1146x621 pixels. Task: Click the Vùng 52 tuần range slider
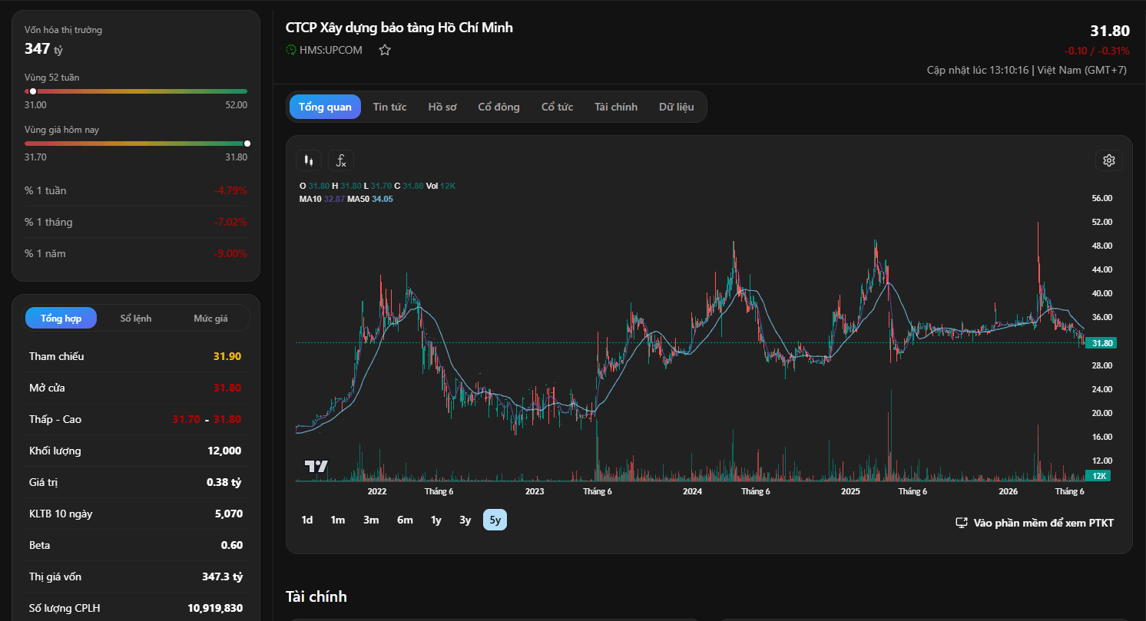(136, 91)
